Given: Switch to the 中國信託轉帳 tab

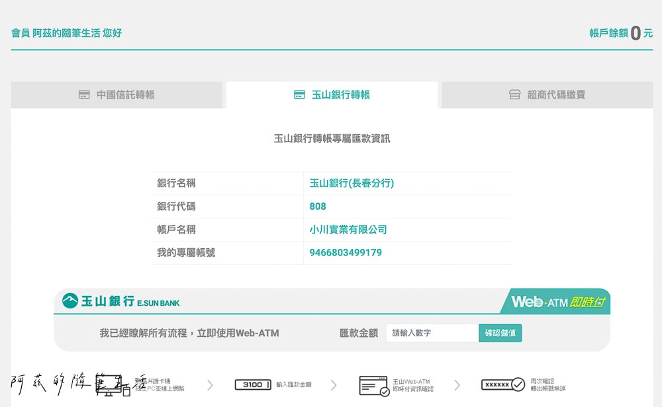Looking at the screenshot, I should tap(117, 95).
